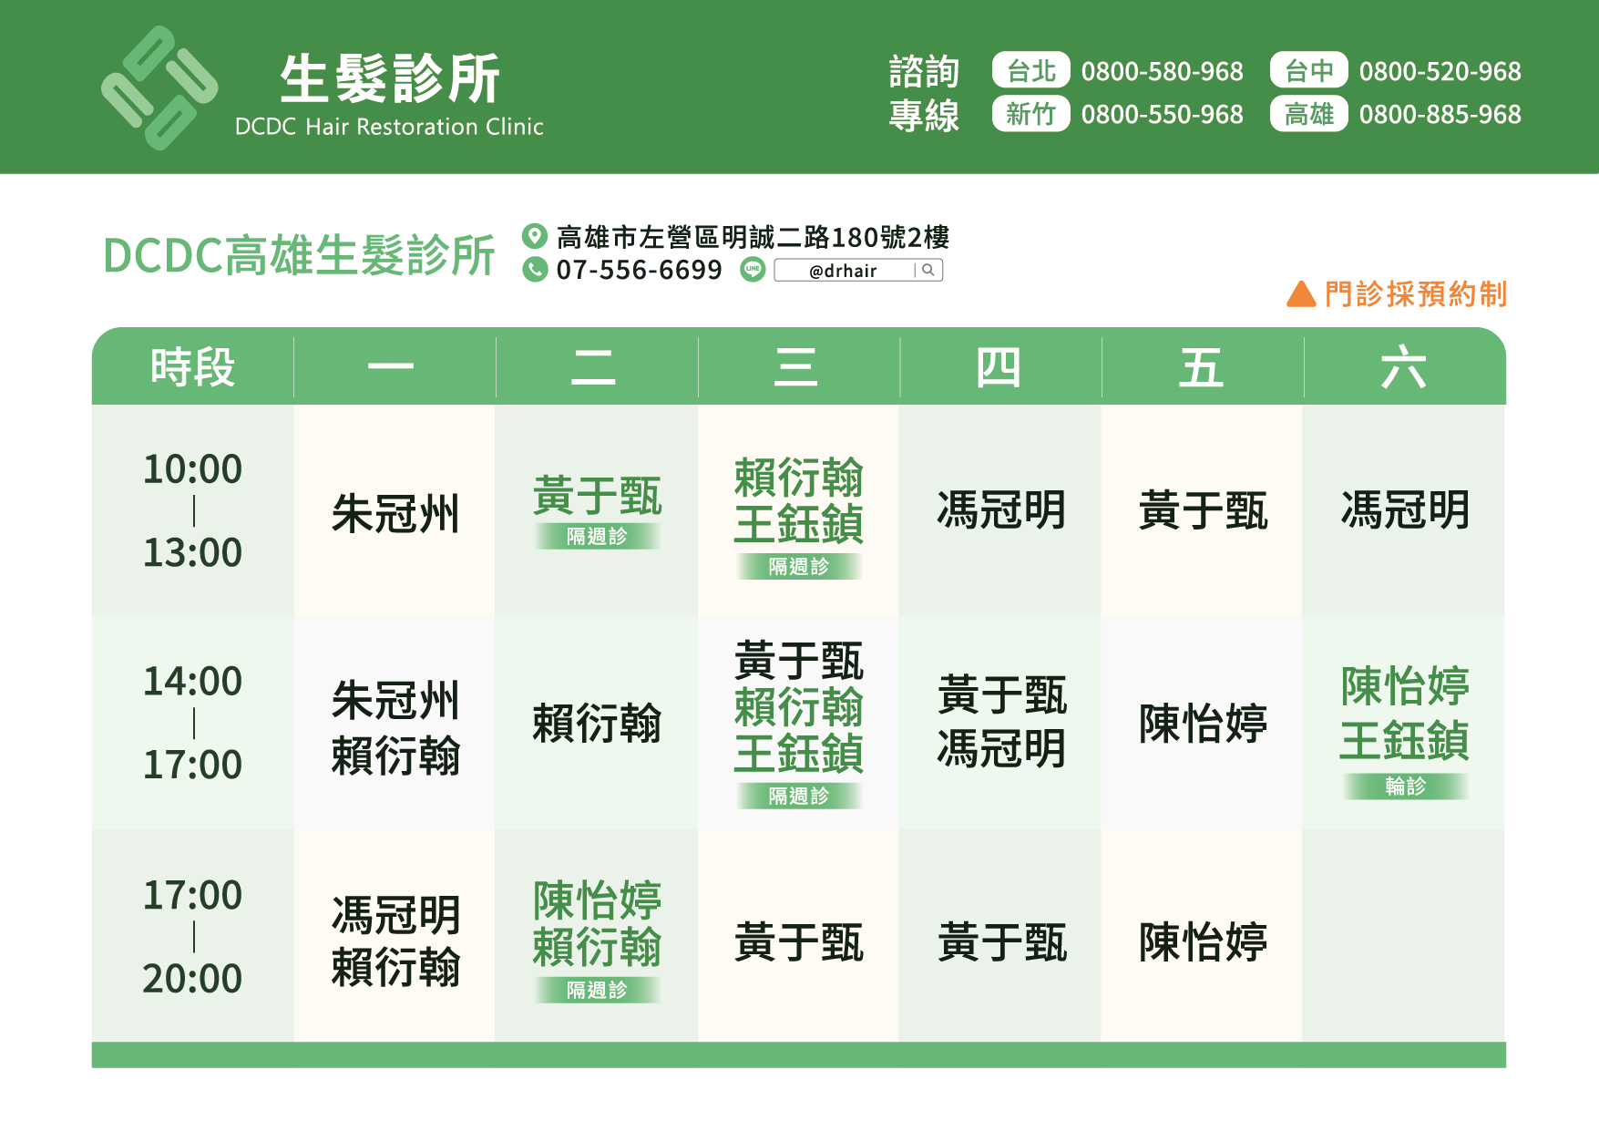The height and width of the screenshot is (1131, 1599).
Task: Click the Wednesday 三 column header
Action: tap(796, 367)
